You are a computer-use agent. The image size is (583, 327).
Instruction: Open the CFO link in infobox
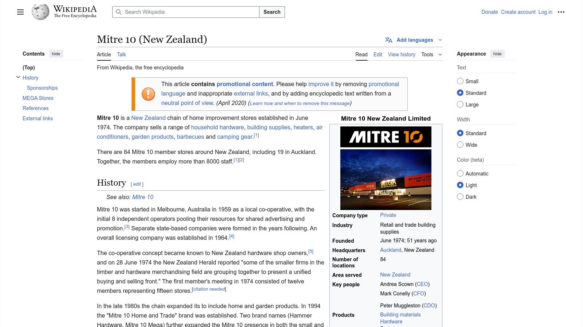tap(419, 294)
